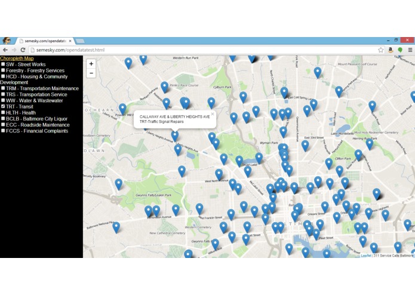Check BCLB - Baltimore City Liquor
The width and height of the screenshot is (415, 295).
[x=3, y=119]
